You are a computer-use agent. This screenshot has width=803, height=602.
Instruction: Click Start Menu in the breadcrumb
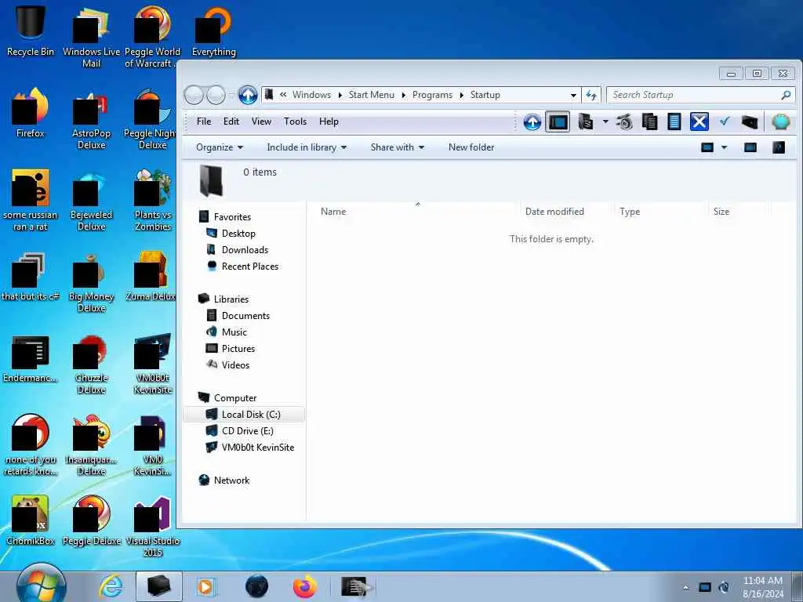click(371, 95)
